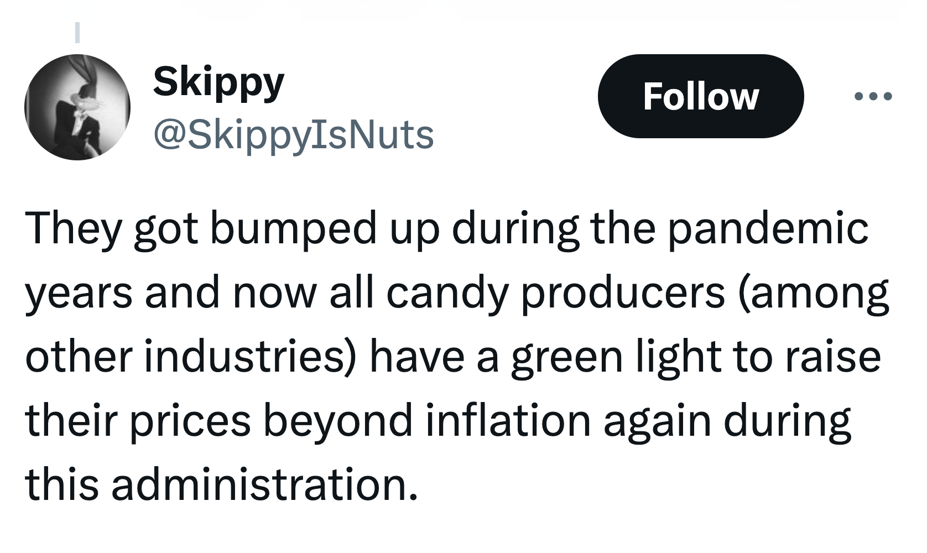
Task: Open the @SkippyIsNuts handle link
Action: 293,134
